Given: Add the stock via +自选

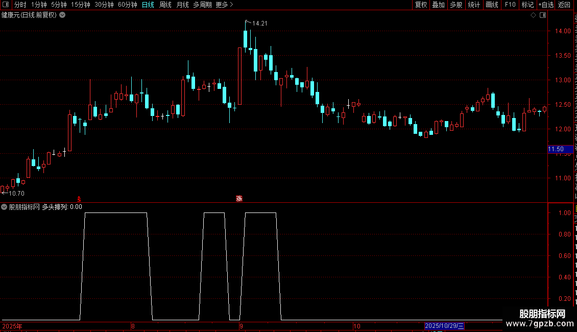Looking at the screenshot, I should (546, 5).
